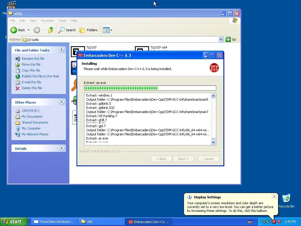301x226 pixels.
Task: Switch to Embarcadero Dev-C++ taskbar button
Action: pos(149,222)
